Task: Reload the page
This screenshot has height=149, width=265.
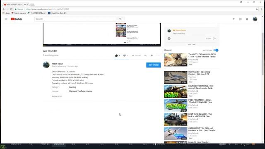Action: (11, 9)
